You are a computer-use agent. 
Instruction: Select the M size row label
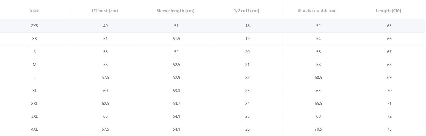pos(34,65)
